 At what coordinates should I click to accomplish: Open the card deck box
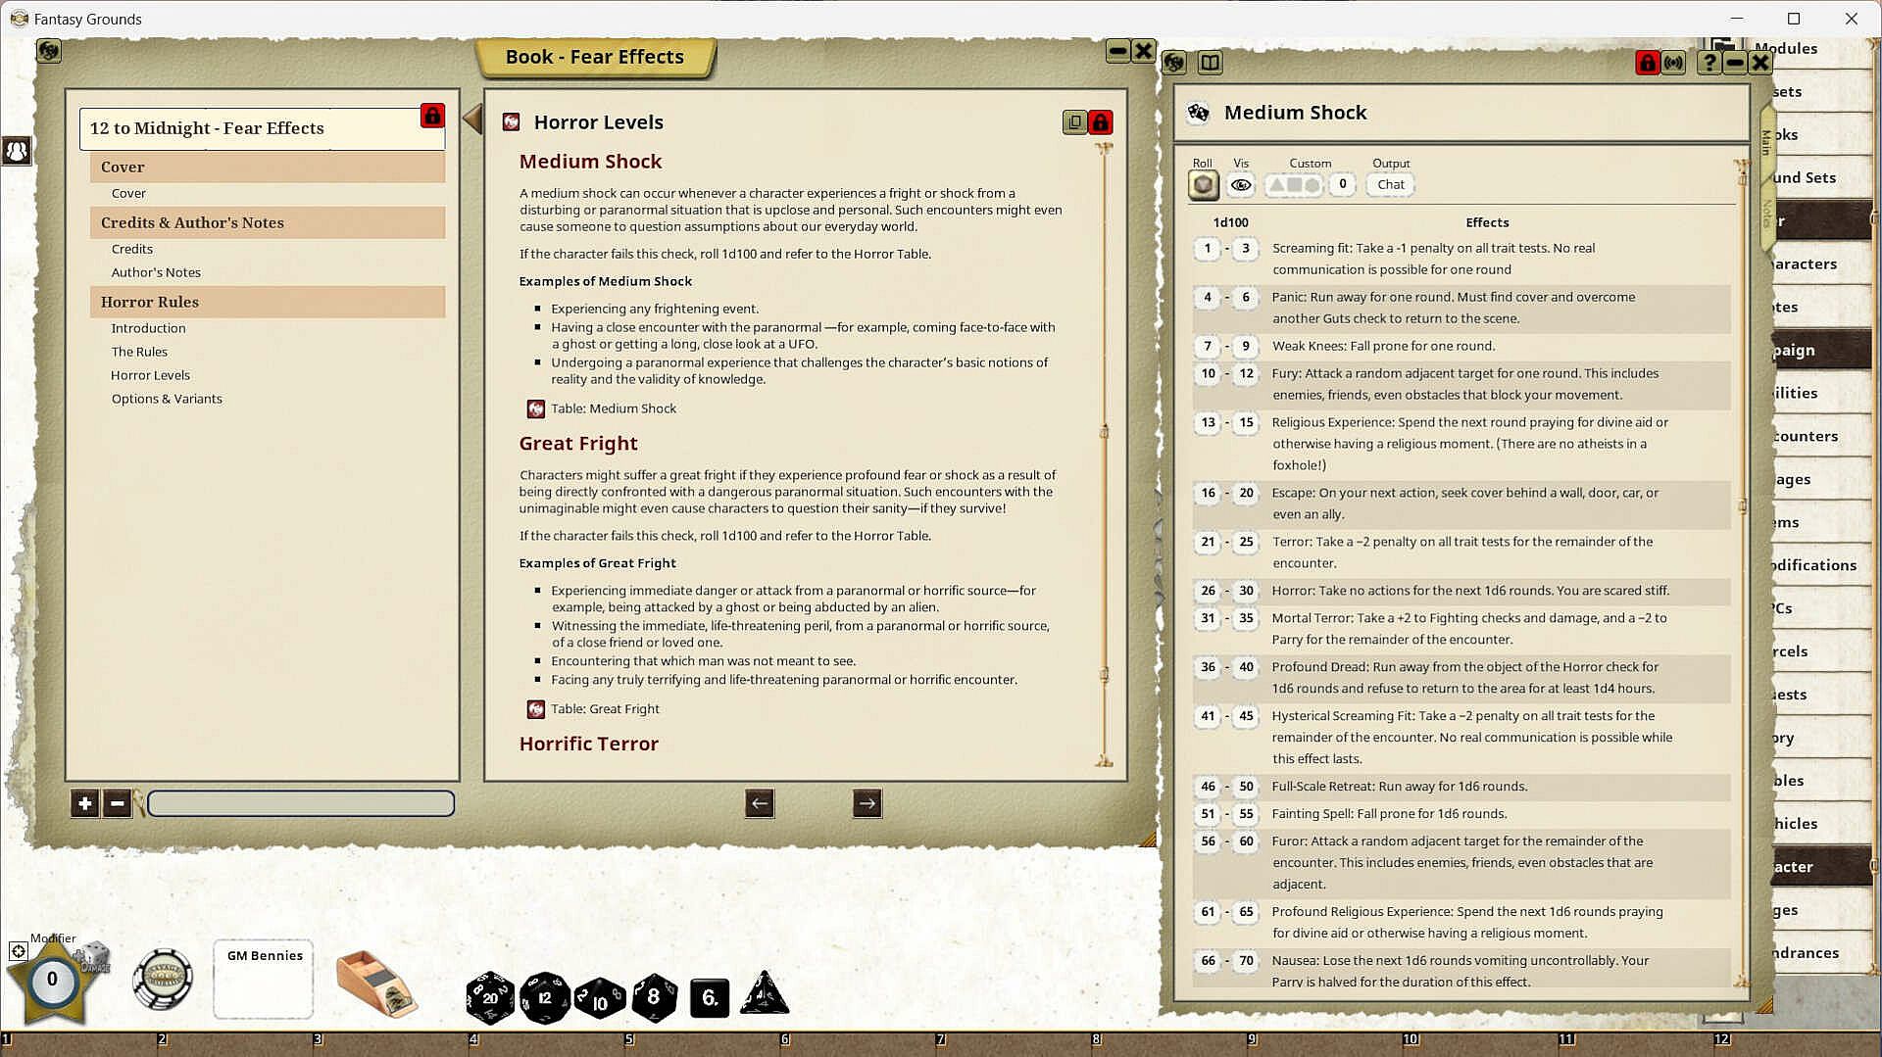[376, 983]
